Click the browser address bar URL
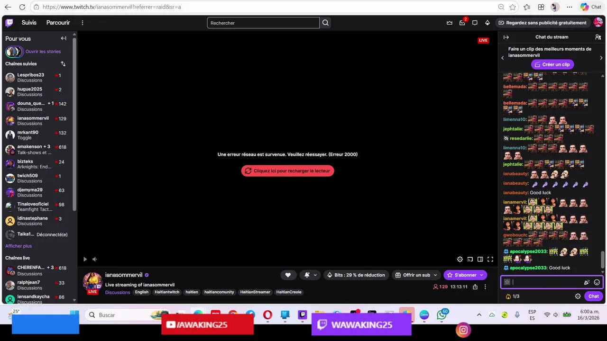The image size is (607, 341). point(111,7)
